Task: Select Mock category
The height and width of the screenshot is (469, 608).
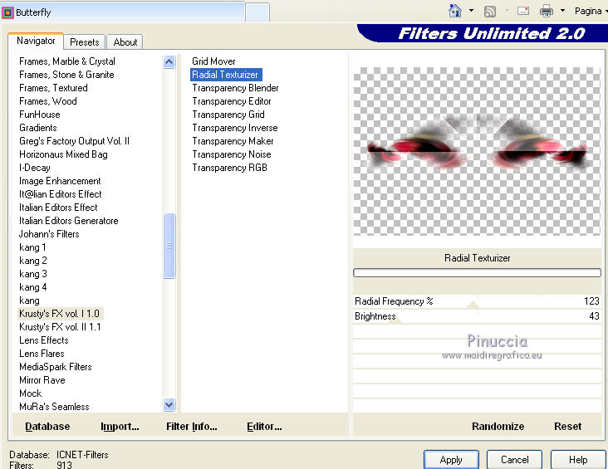Action: click(30, 393)
